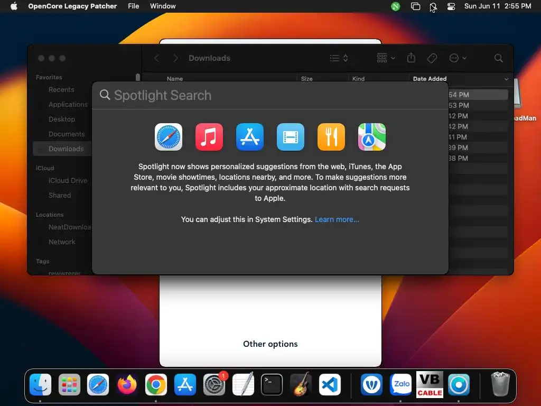This screenshot has width=541, height=406.
Task: Click the Spotlight Search input field
Action: (270, 95)
